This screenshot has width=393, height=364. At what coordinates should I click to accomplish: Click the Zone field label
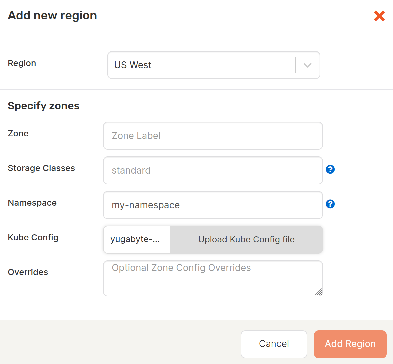(x=18, y=133)
